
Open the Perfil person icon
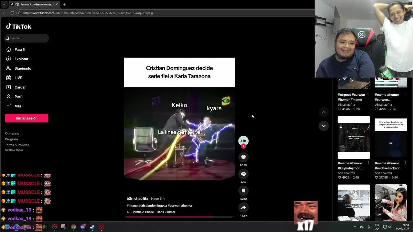[9, 97]
